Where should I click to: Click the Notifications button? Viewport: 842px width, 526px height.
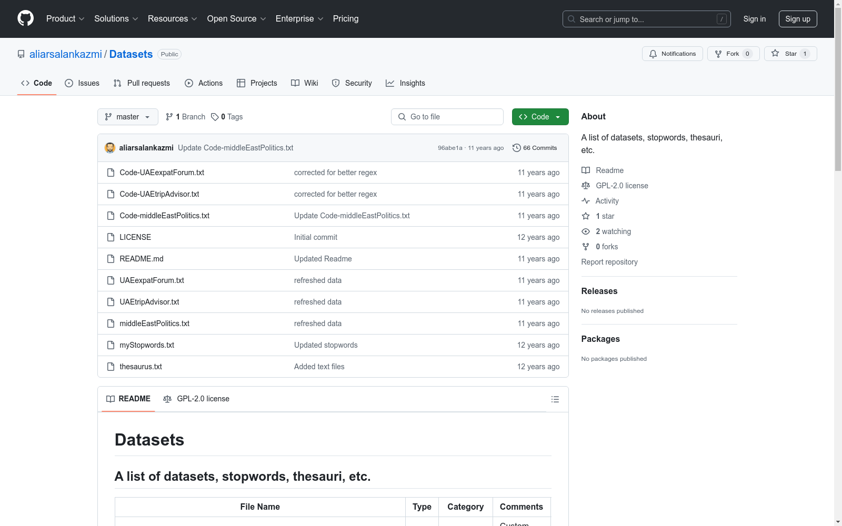click(673, 54)
